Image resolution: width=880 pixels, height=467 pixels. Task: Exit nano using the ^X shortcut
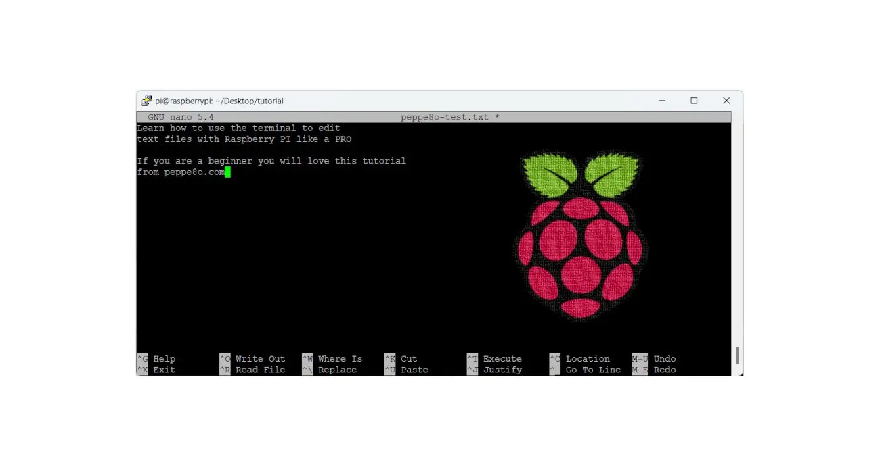[162, 370]
